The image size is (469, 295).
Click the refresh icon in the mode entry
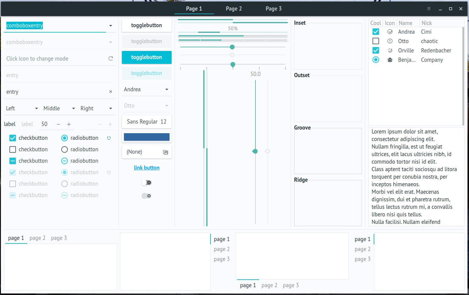[x=111, y=58]
